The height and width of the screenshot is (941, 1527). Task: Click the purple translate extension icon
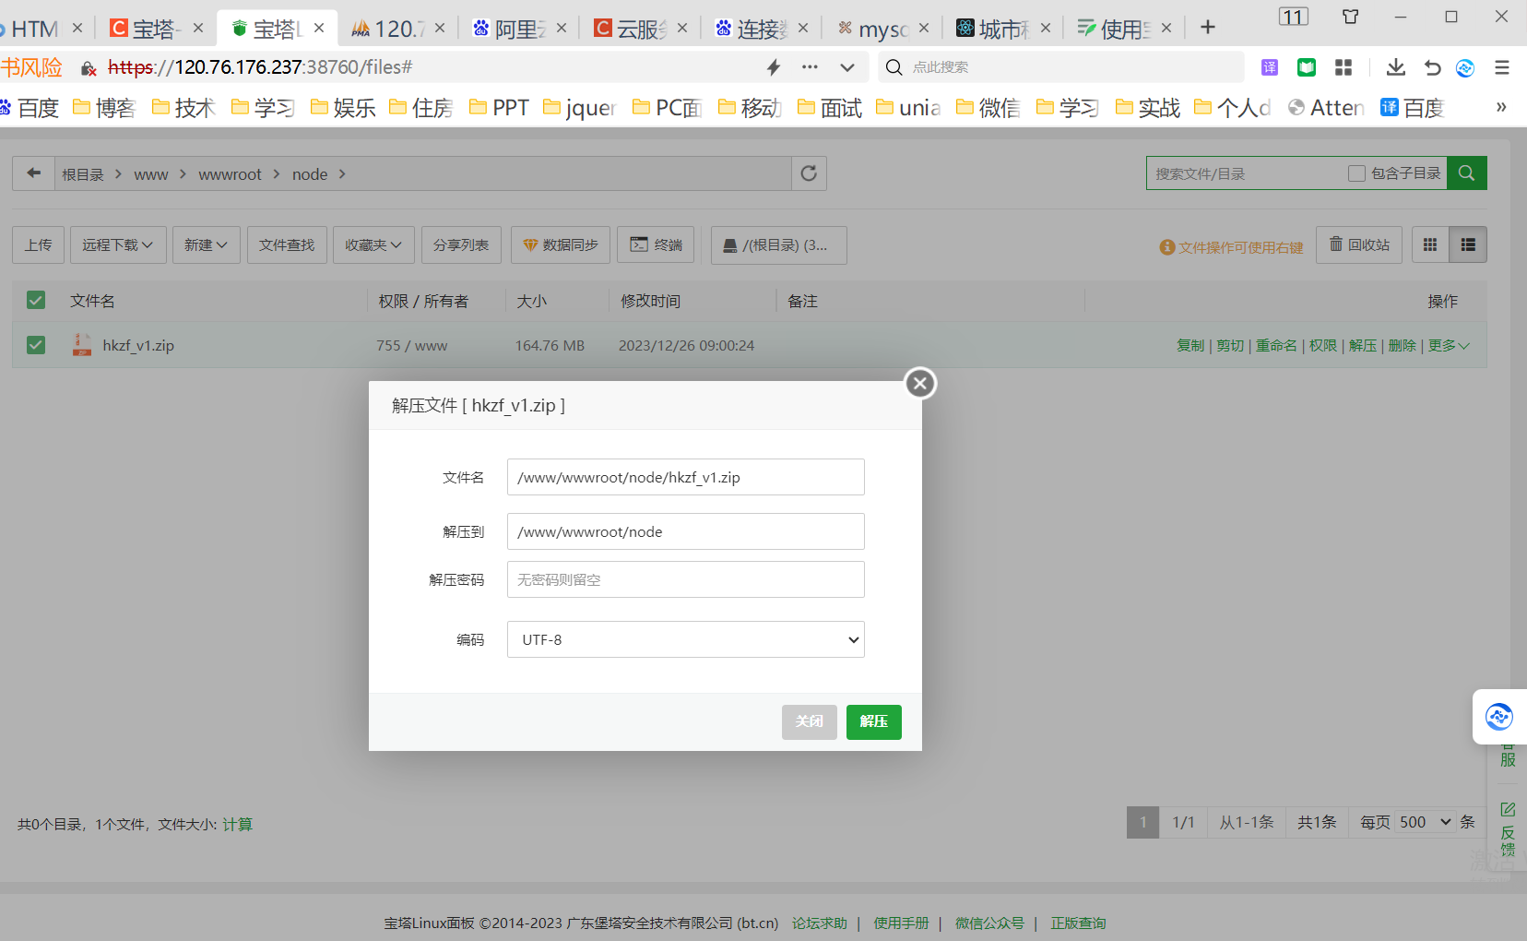click(1270, 67)
